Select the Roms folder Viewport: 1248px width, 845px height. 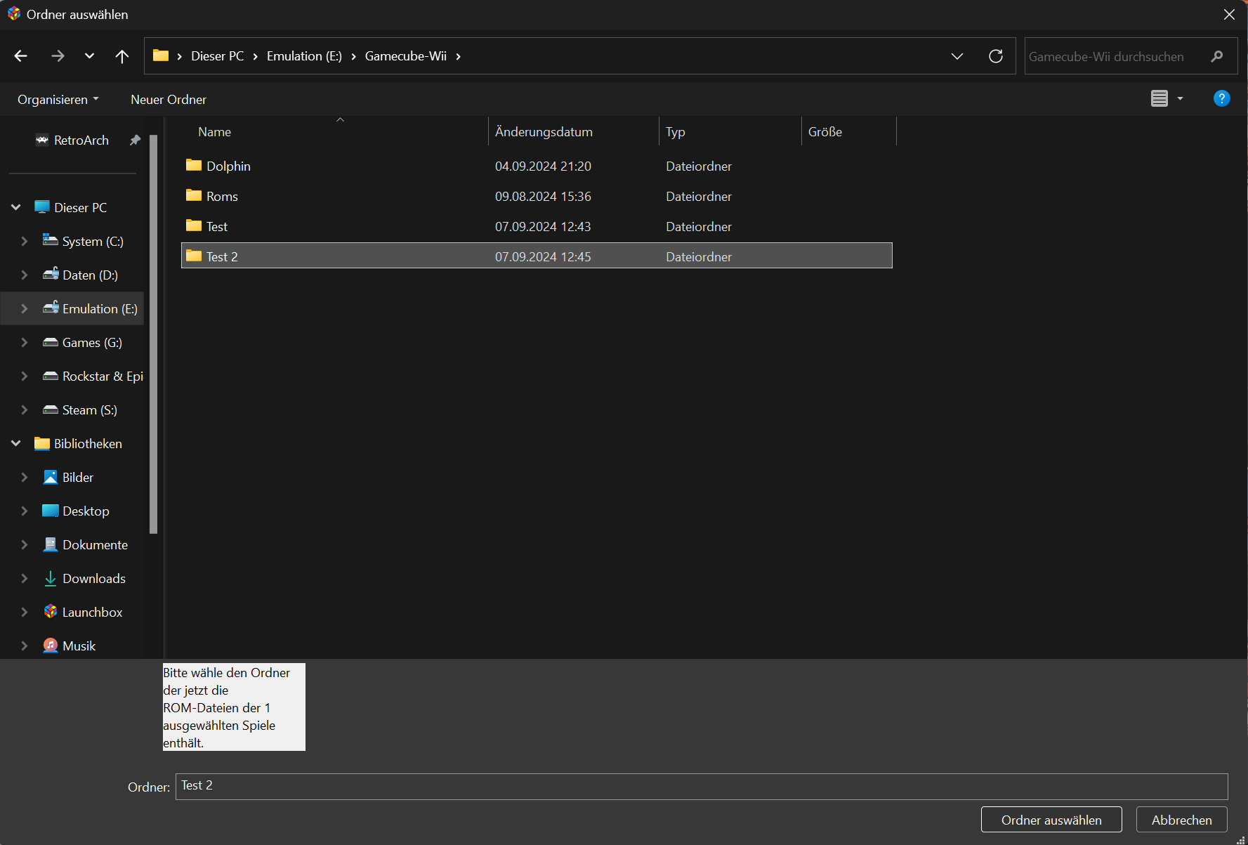(537, 196)
